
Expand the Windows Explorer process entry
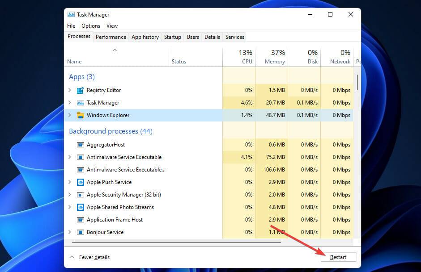[70, 115]
